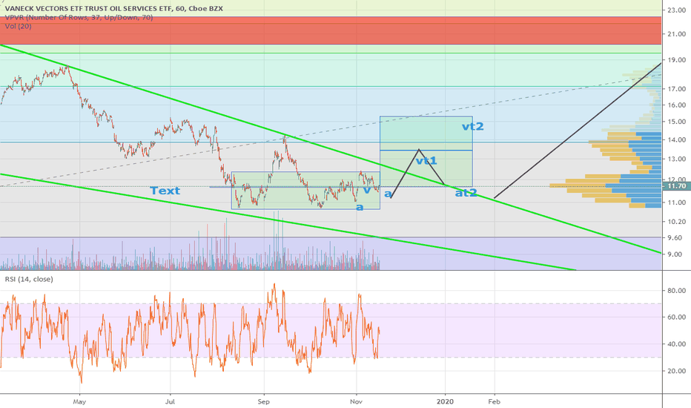Click the 15.00 price axis label
This screenshot has width=691, height=408.
676,122
